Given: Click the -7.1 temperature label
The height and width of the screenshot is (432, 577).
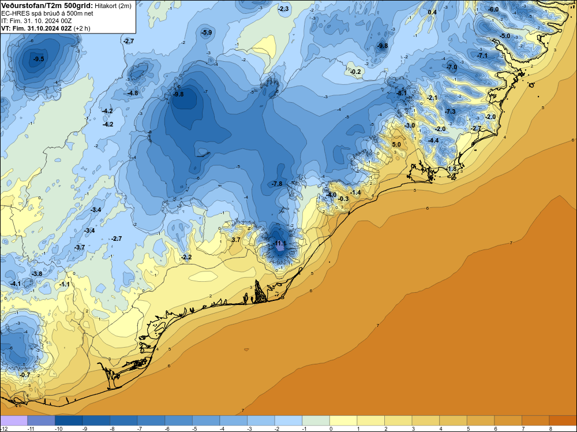Looking at the screenshot, I should coord(482,55).
